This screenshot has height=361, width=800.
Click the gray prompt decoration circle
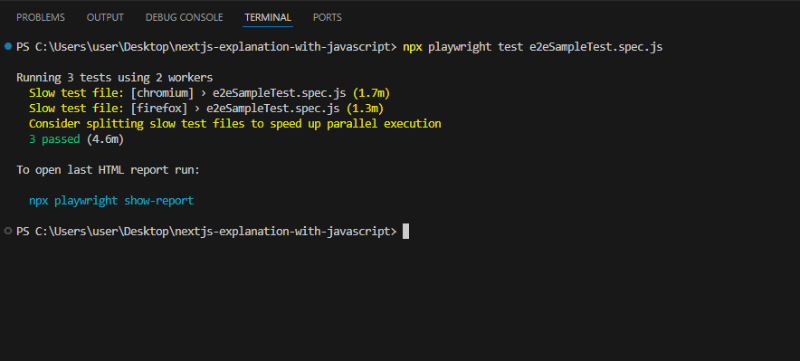(x=7, y=231)
